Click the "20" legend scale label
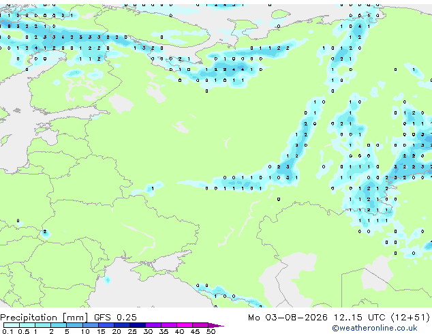Viewport: 432px width, 334px height. 117,331
